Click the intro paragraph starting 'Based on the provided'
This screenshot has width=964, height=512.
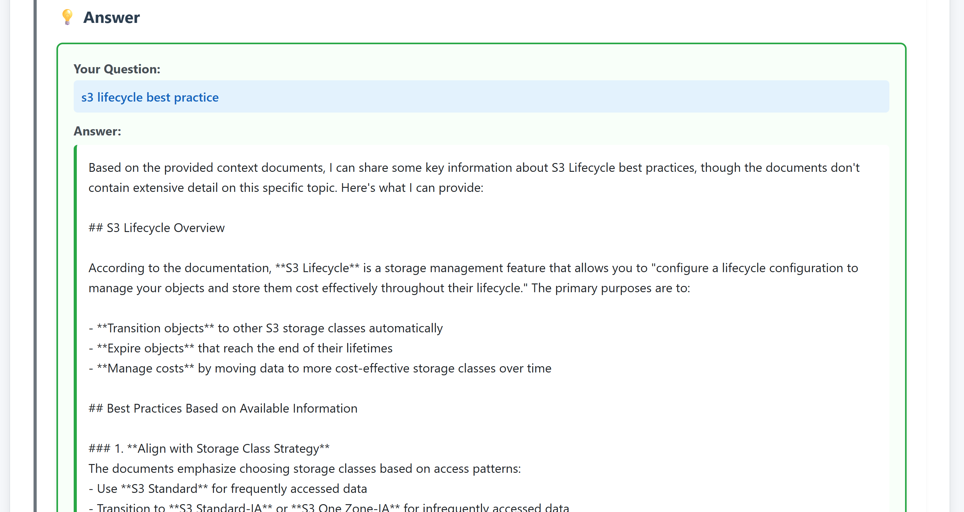coord(474,168)
